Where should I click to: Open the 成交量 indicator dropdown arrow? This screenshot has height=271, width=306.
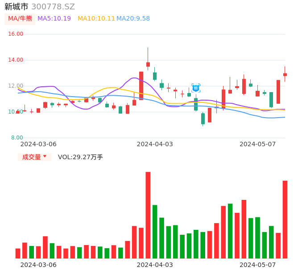(x=45, y=157)
